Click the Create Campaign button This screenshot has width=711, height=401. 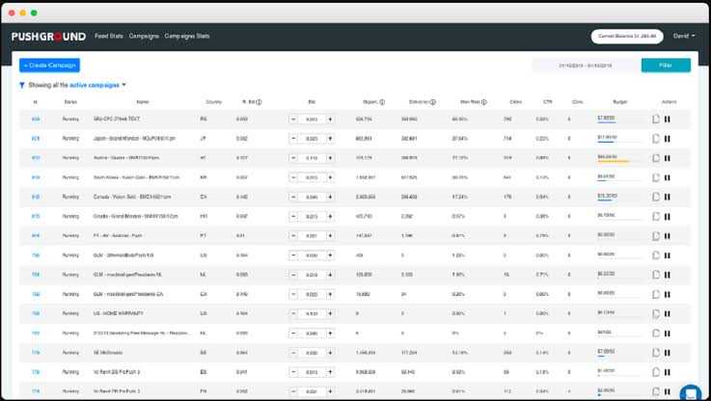[x=50, y=65]
